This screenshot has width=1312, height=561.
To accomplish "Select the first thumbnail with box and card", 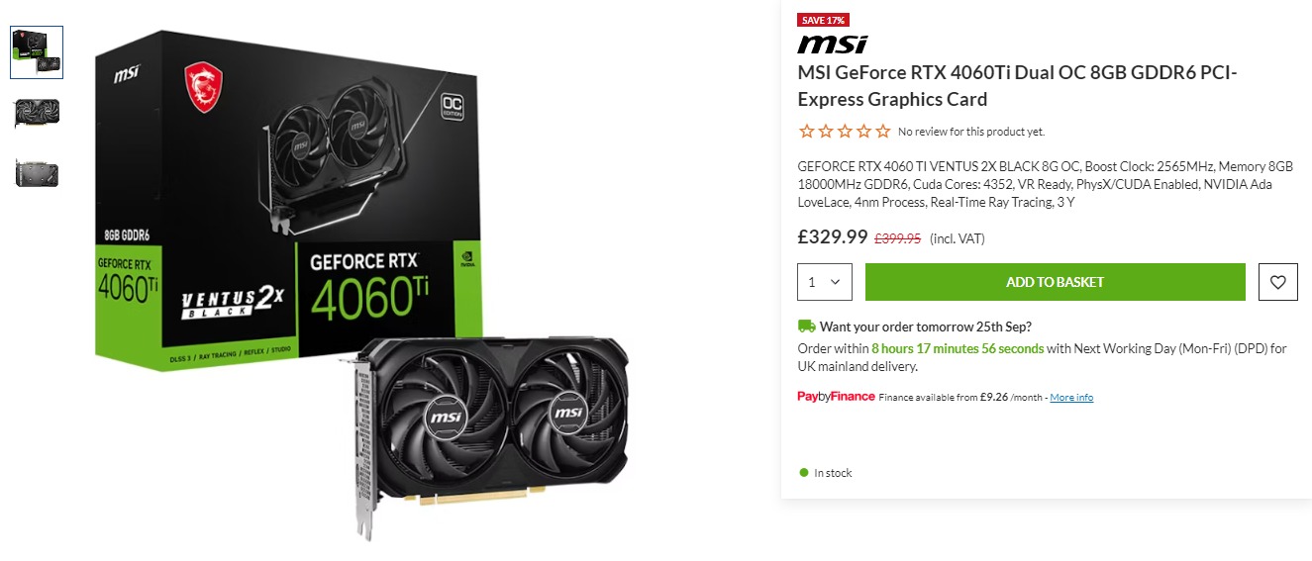I will coord(37,52).
